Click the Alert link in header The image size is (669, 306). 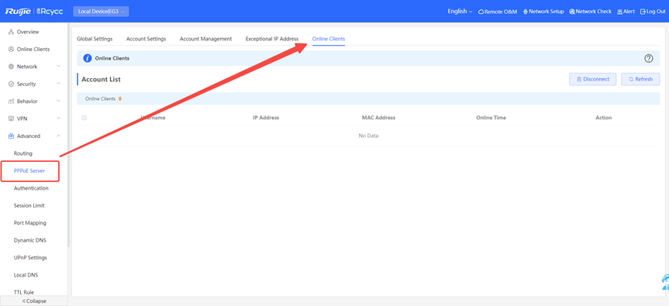click(629, 12)
